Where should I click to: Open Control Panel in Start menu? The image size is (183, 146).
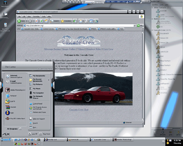(38, 104)
